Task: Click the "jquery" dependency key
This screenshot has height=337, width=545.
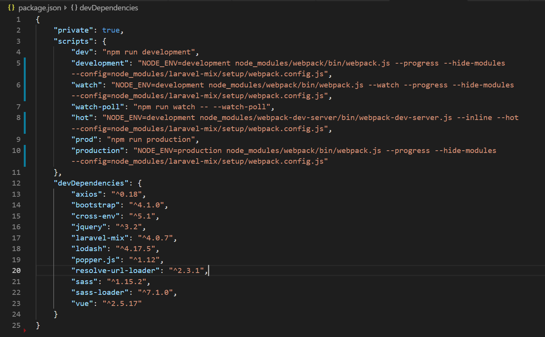Action: 89,227
